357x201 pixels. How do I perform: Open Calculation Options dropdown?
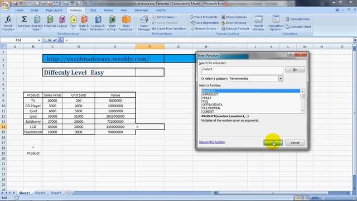276,23
